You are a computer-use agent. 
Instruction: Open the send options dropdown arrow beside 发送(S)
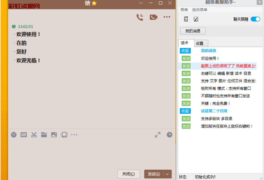(167, 174)
